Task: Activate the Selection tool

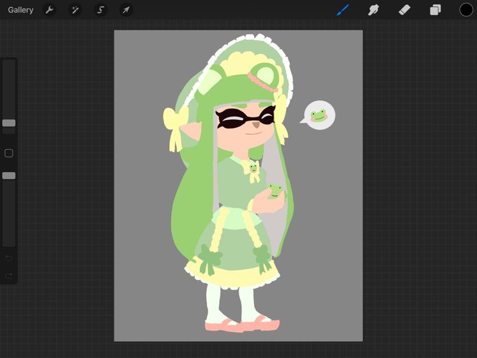Action: [x=100, y=10]
